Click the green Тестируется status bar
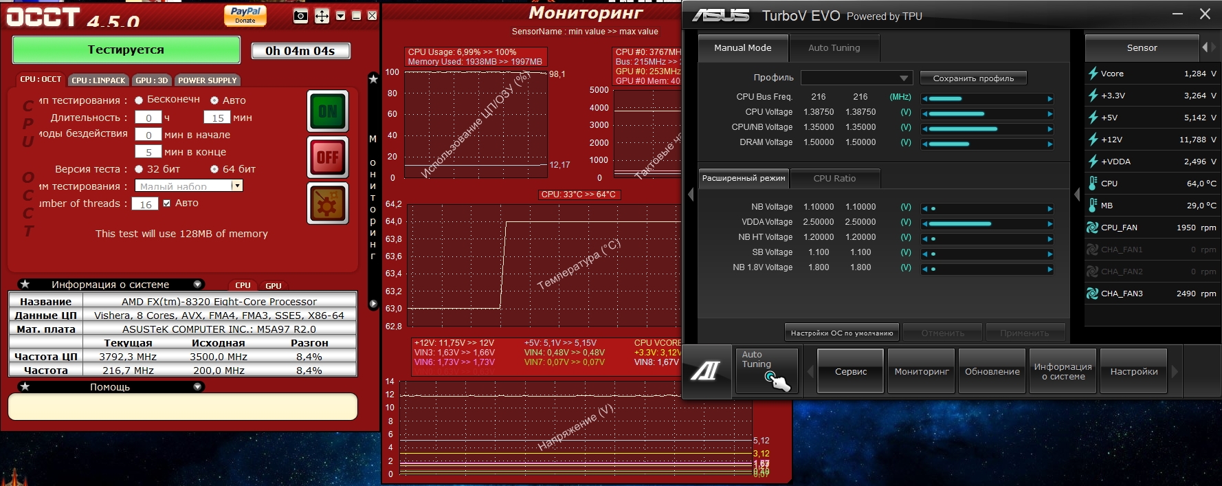The height and width of the screenshot is (486, 1222). 126,49
